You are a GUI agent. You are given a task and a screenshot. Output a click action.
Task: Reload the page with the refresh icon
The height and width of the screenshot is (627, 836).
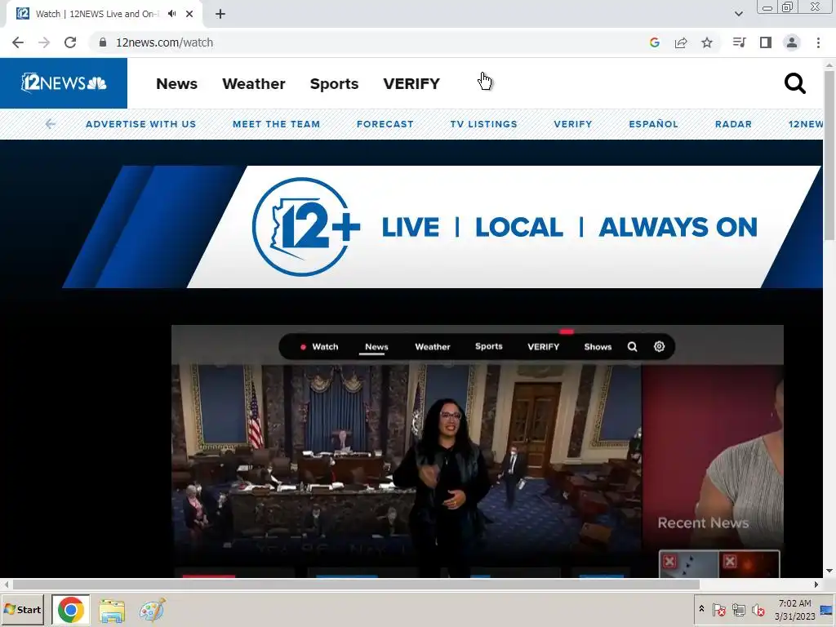(x=70, y=42)
